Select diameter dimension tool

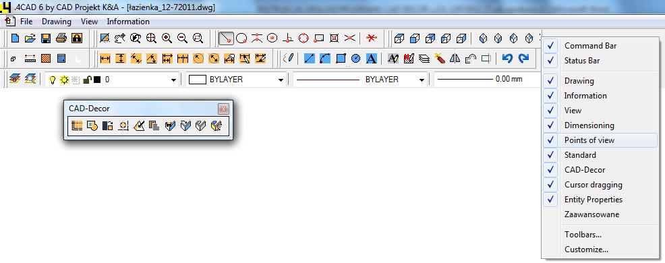click(x=214, y=59)
